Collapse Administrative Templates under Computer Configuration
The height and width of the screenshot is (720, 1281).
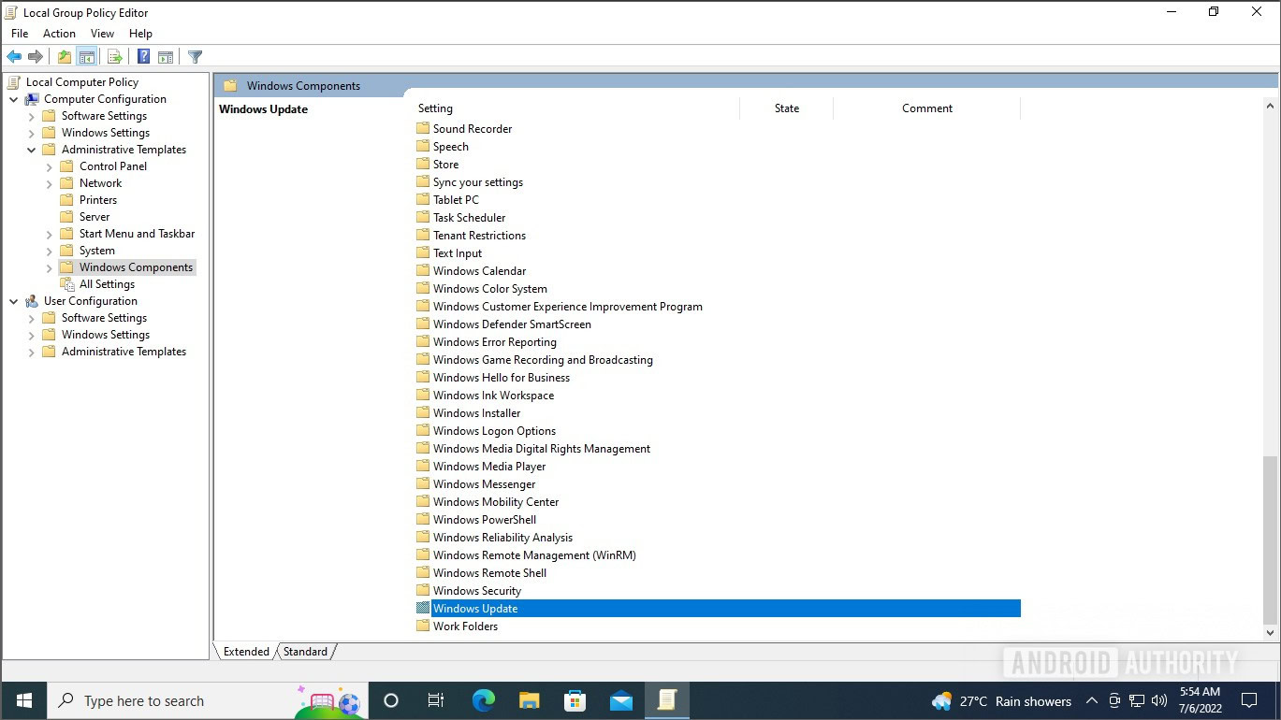tap(31, 150)
